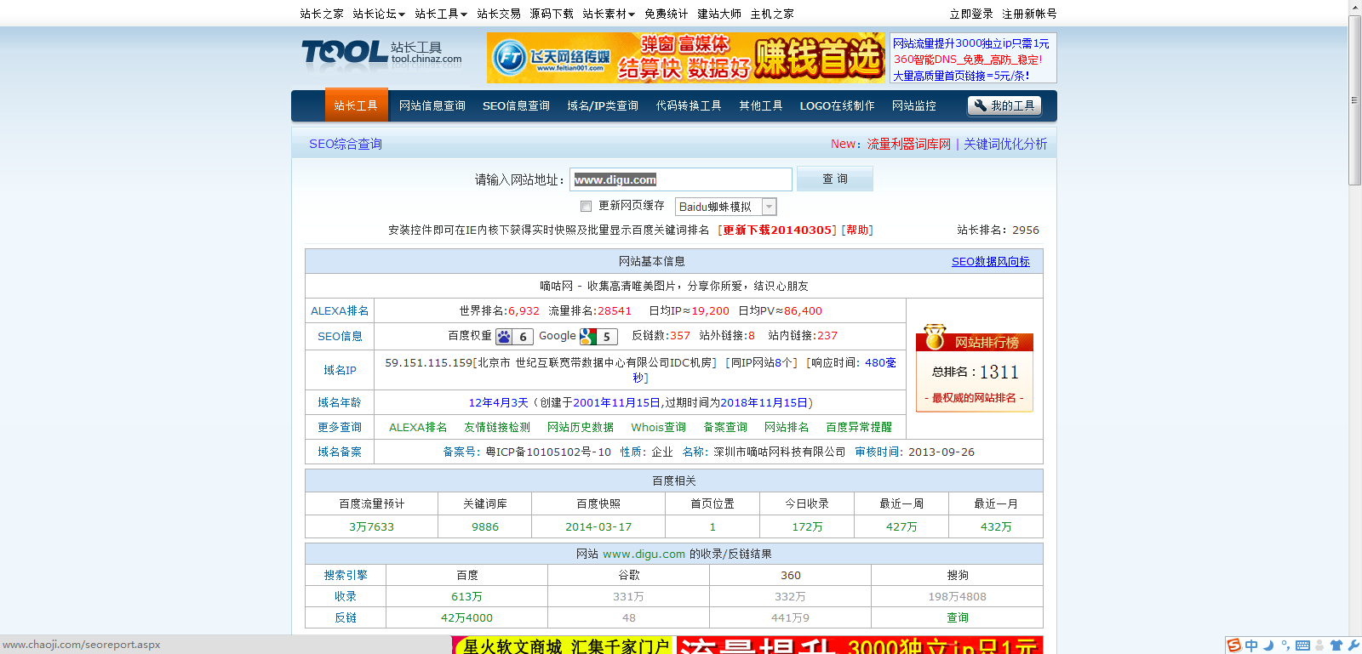Open the IME soft keyboard icon
Screen dimensions: 1362x654
coord(1302,645)
